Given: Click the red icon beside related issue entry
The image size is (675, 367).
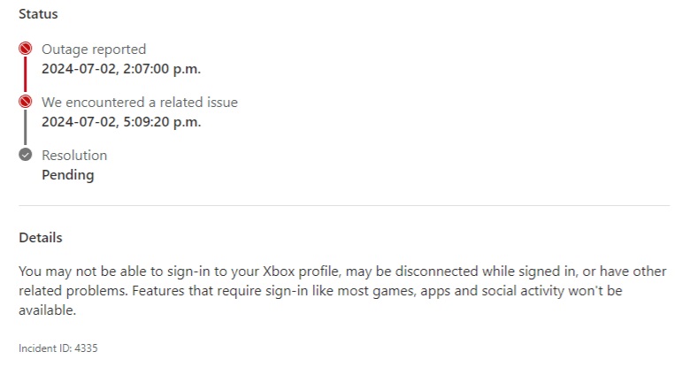Looking at the screenshot, I should (26, 103).
